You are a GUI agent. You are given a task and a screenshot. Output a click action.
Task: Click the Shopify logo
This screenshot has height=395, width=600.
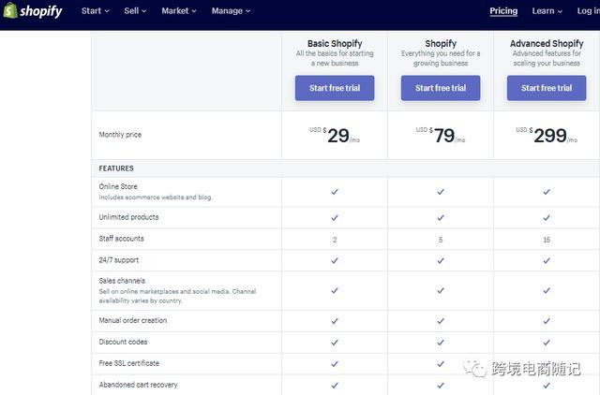pyautogui.click(x=33, y=10)
